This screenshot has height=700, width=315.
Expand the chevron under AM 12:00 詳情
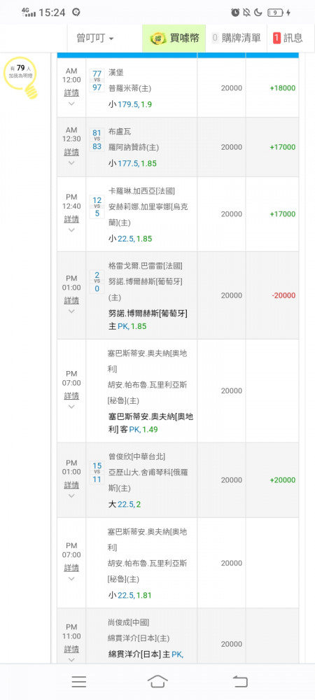tap(71, 104)
